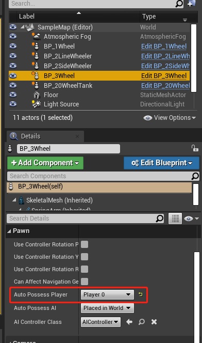Click the Add Component button
202x343 pixels.
pos(45,163)
